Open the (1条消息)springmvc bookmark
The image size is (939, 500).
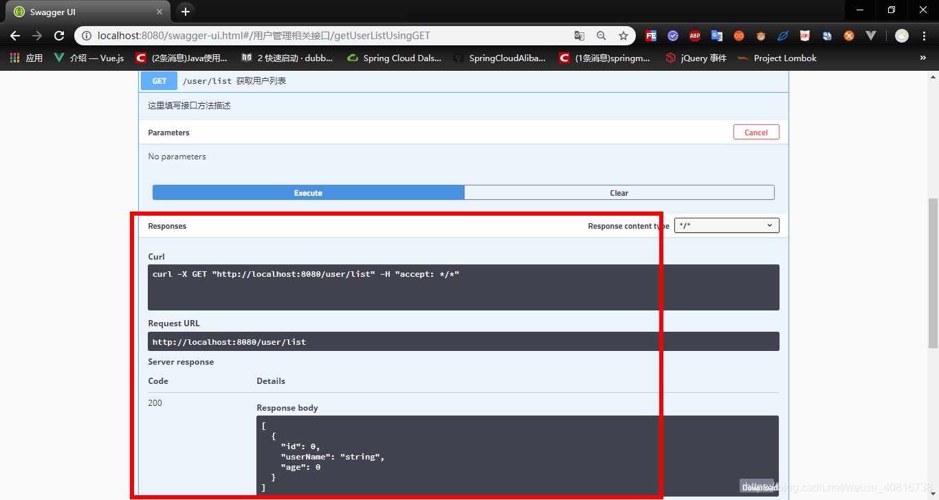coord(605,58)
